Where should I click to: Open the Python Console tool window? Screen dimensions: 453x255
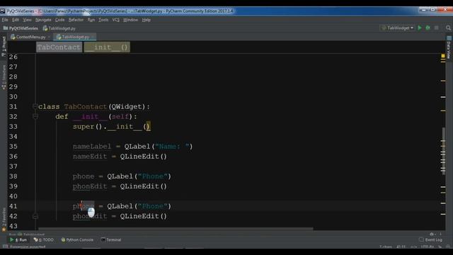click(77, 239)
